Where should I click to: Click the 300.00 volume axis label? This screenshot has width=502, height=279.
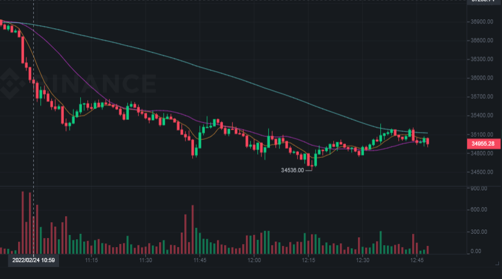pos(479,231)
